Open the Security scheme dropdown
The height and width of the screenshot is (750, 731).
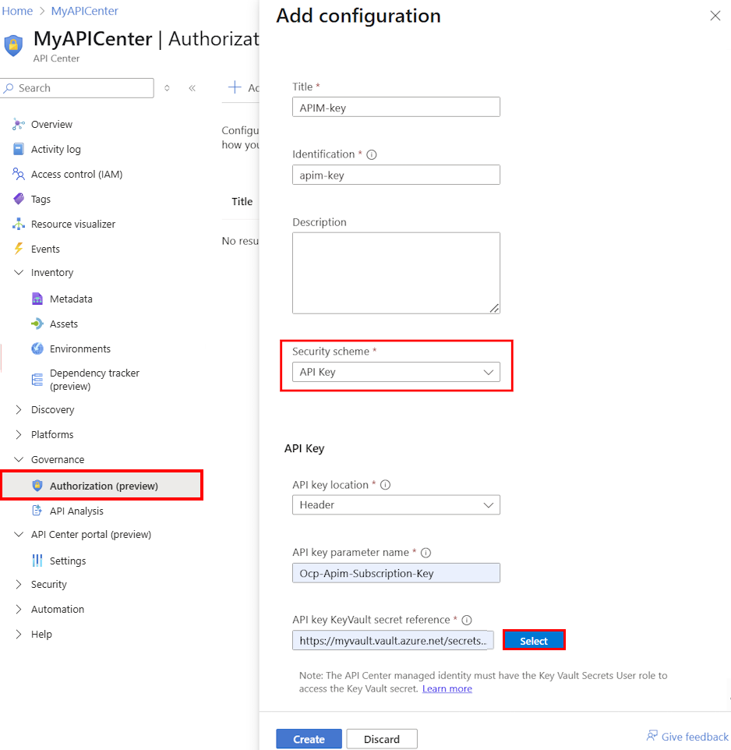396,372
